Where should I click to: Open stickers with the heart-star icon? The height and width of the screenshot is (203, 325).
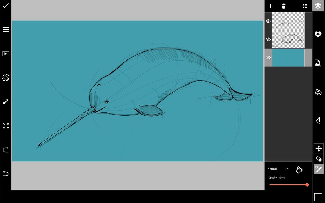[318, 34]
